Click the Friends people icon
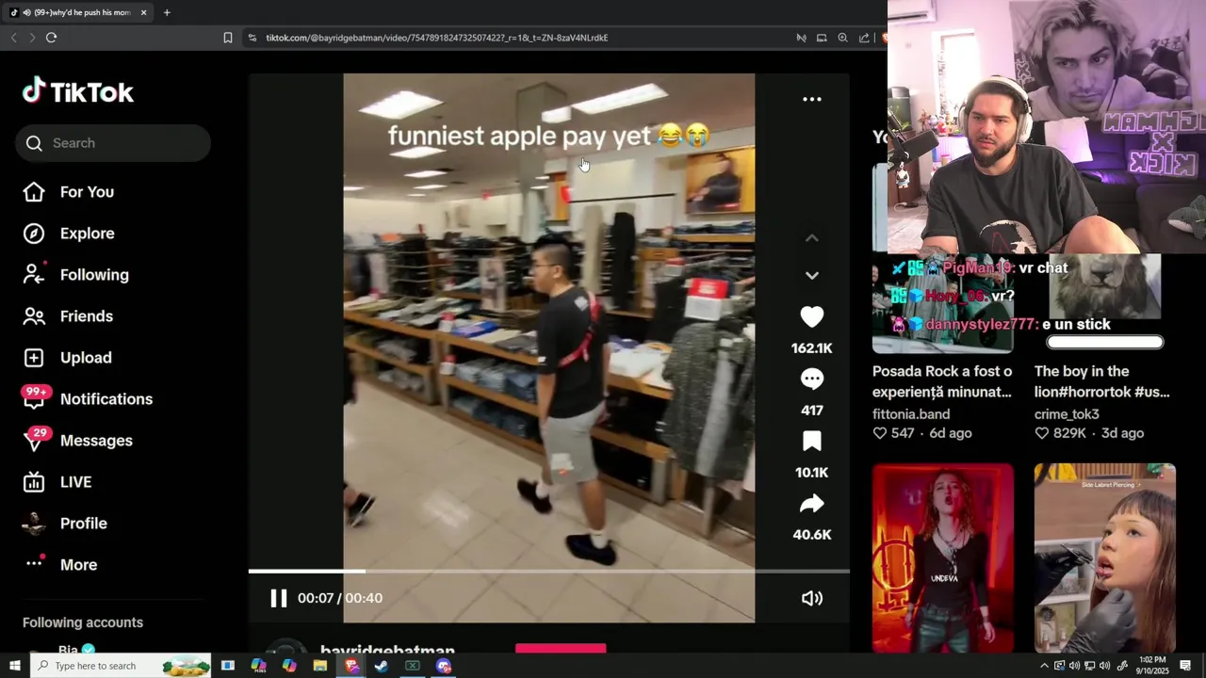Screen dimensions: 1206x678 [34, 316]
